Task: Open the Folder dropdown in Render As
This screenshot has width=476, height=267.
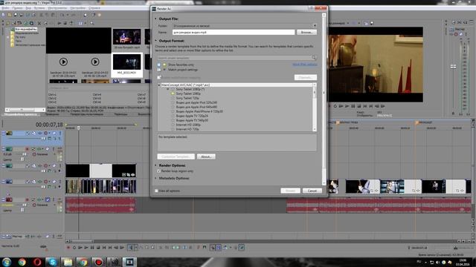Action: coord(315,26)
